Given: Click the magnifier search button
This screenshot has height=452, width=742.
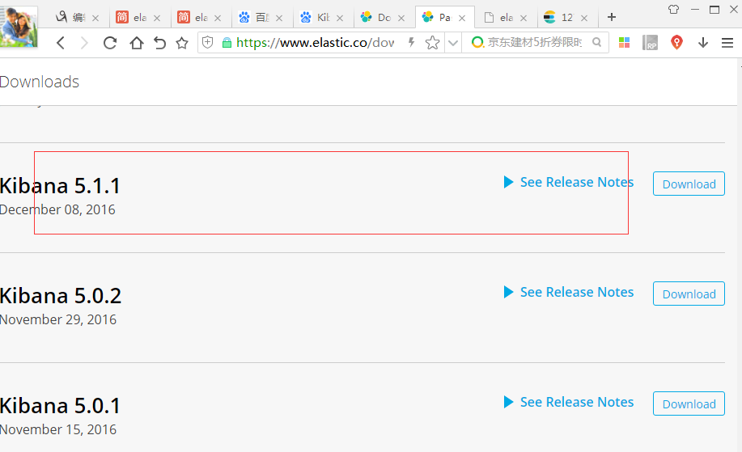Looking at the screenshot, I should (596, 42).
